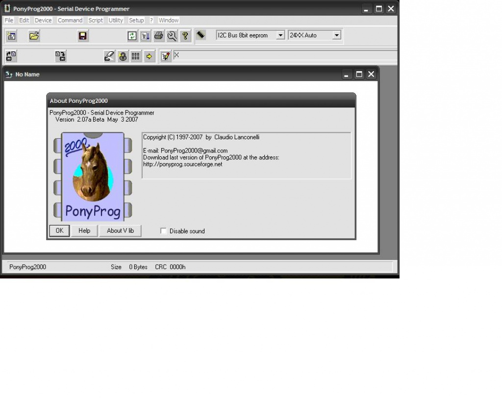Image resolution: width=502 pixels, height=399 pixels.
Task: Click the wrench and magnifier setup icon
Action: point(172,36)
